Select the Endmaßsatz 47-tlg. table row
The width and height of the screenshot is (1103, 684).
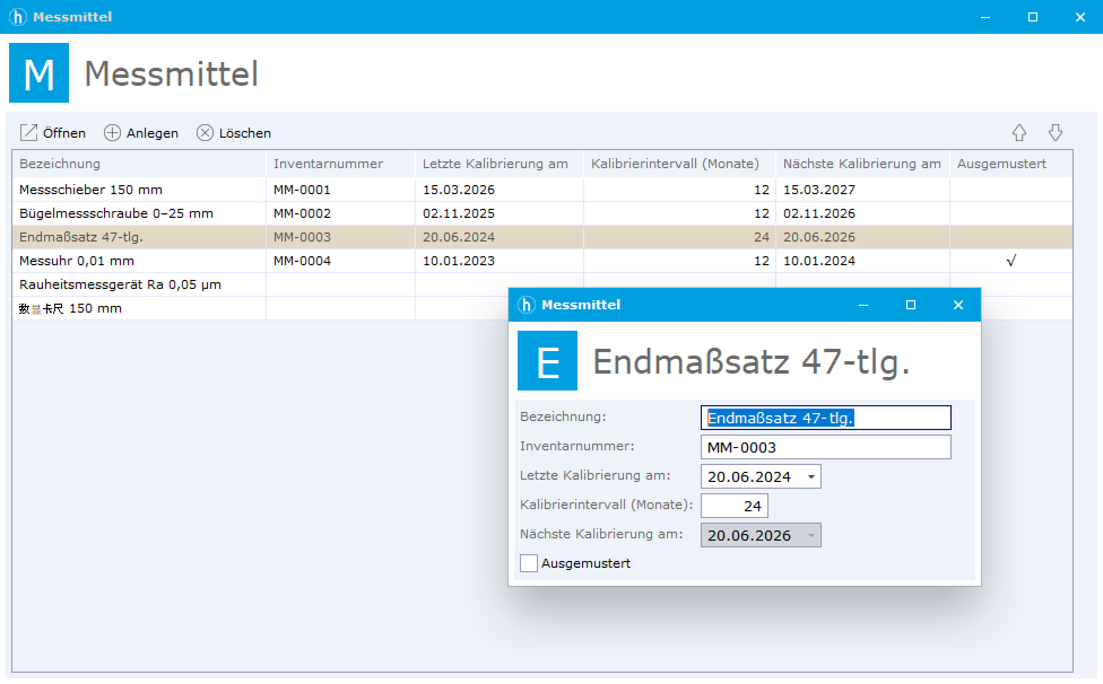[542, 237]
